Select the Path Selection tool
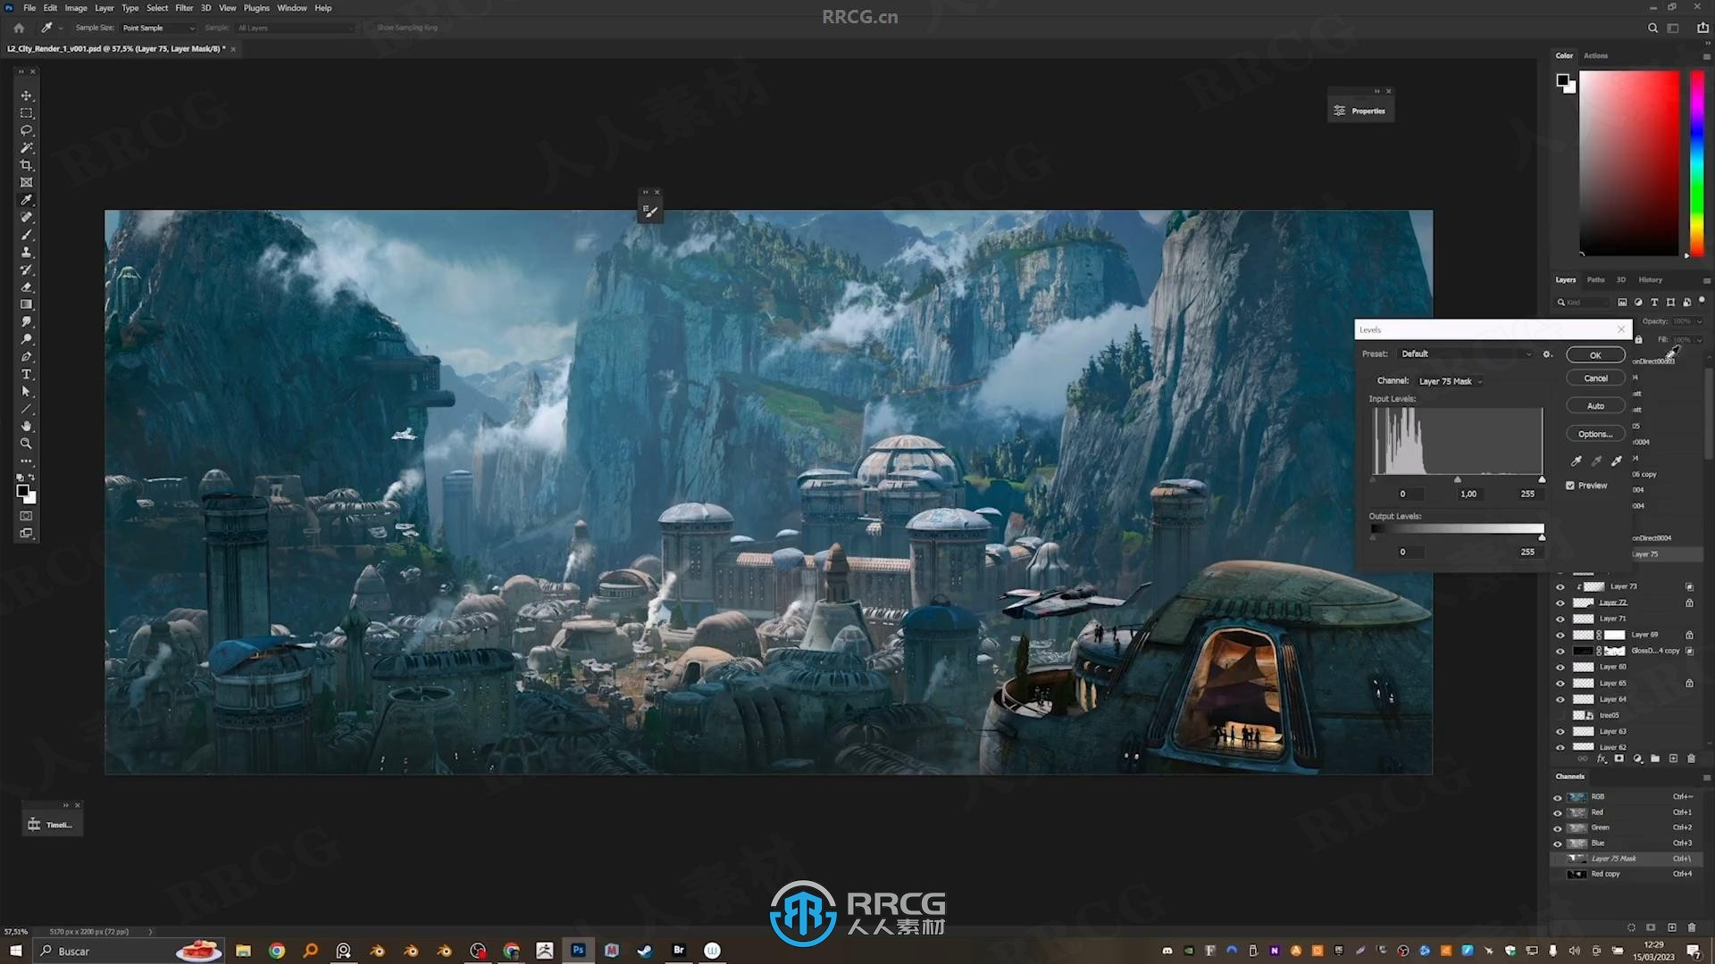The image size is (1715, 964). pyautogui.click(x=26, y=391)
